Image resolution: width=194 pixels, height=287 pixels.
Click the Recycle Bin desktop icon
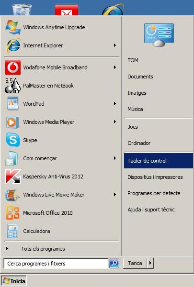(22, 10)
